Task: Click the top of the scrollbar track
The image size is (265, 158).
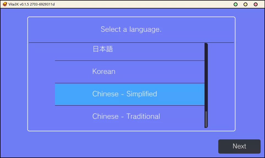Action: tap(206, 45)
